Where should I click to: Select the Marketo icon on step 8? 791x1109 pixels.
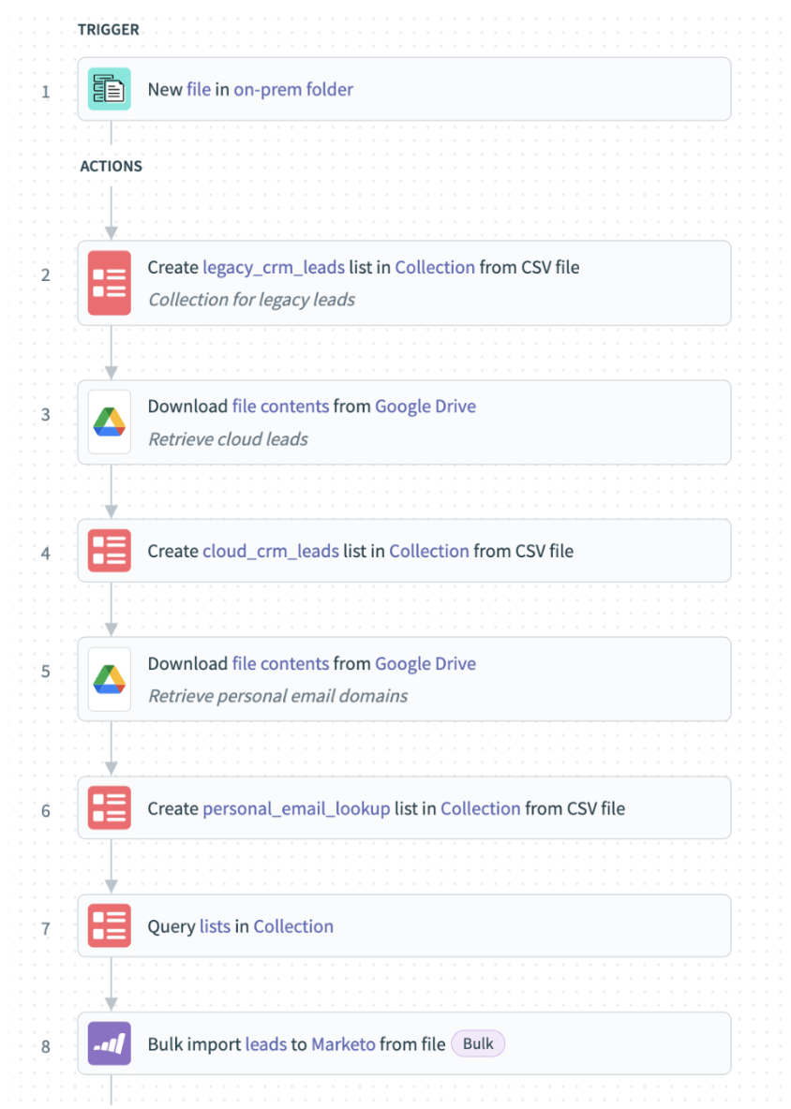tap(109, 1042)
